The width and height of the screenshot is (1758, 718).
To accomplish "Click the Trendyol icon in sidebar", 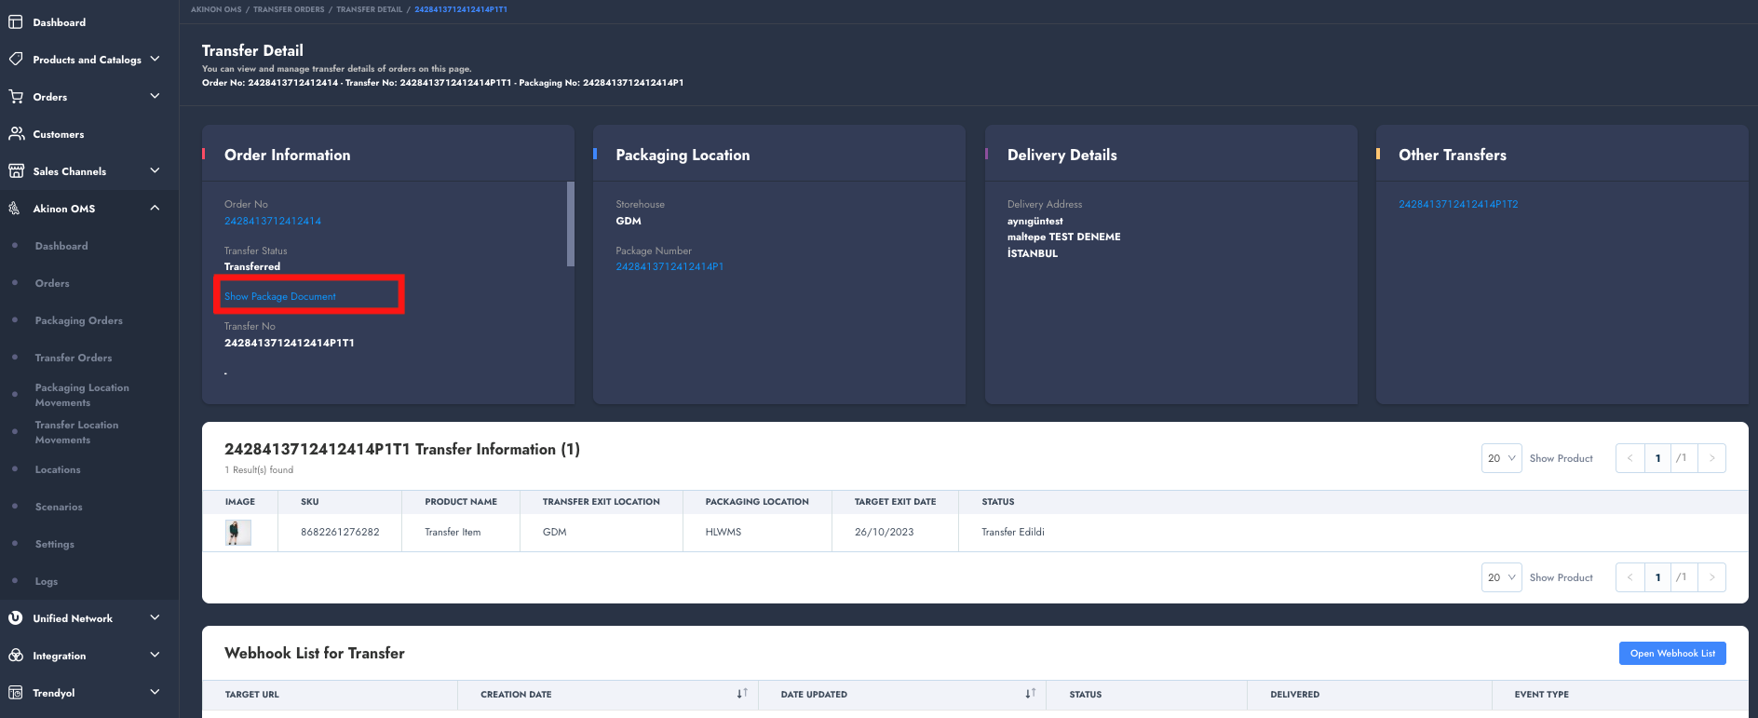I will 16,693.
